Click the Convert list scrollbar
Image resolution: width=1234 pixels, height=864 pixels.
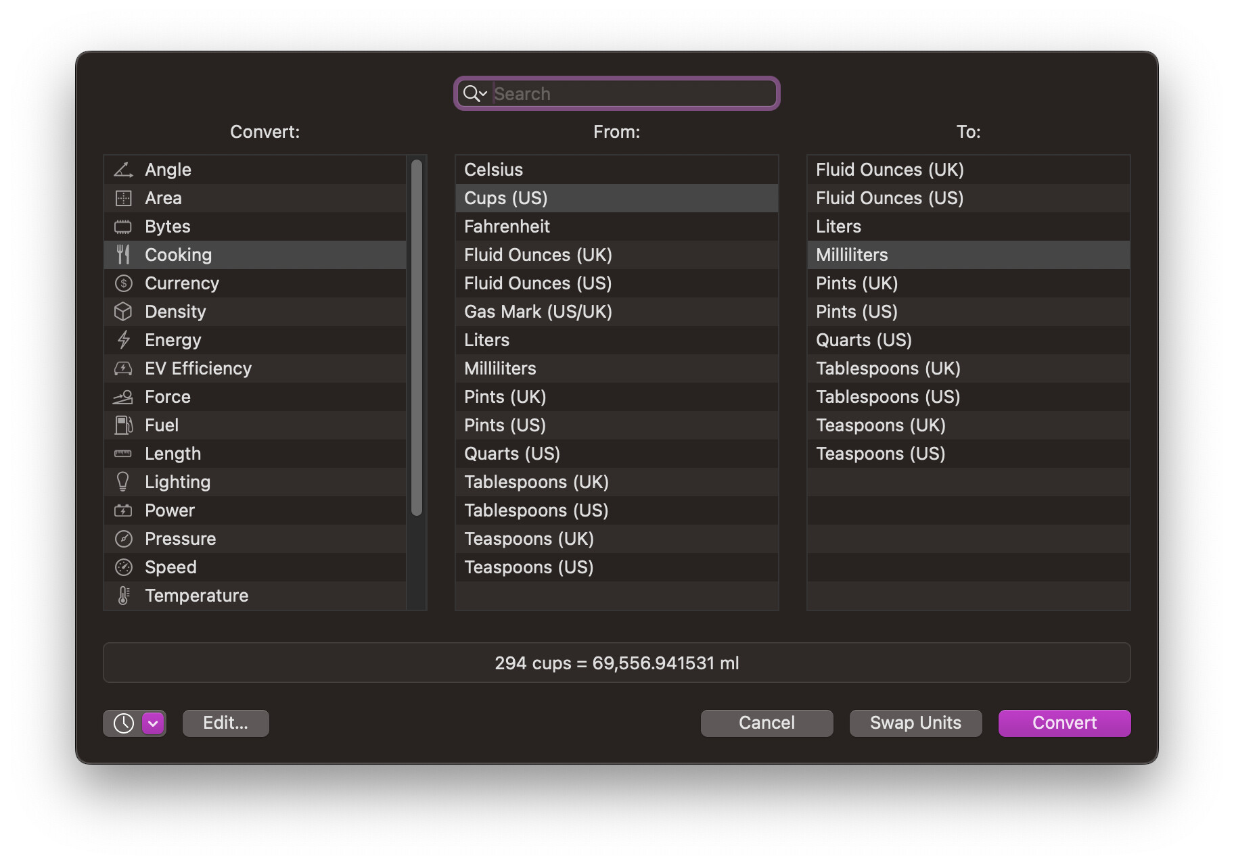(x=417, y=338)
